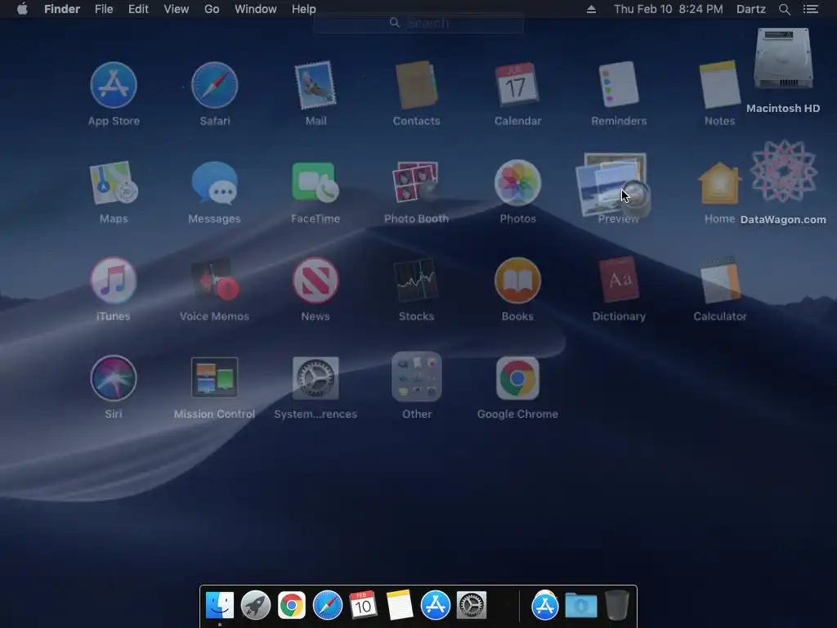The height and width of the screenshot is (628, 837).
Task: Open Calendar in Launchpad grid
Action: coord(517,85)
